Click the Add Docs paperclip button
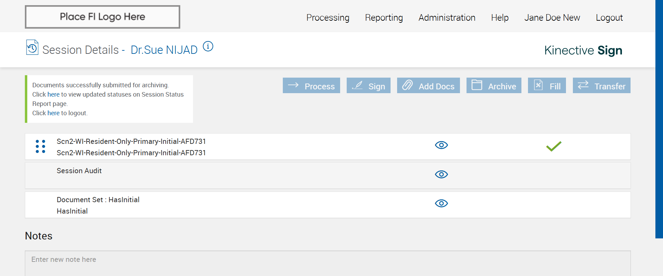663x276 pixels. (x=428, y=86)
